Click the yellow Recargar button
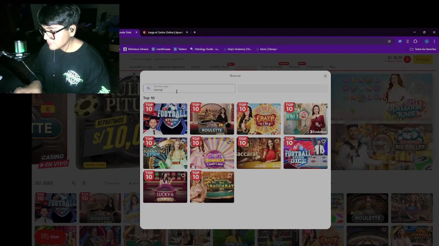This screenshot has height=246, width=439. pos(423,59)
